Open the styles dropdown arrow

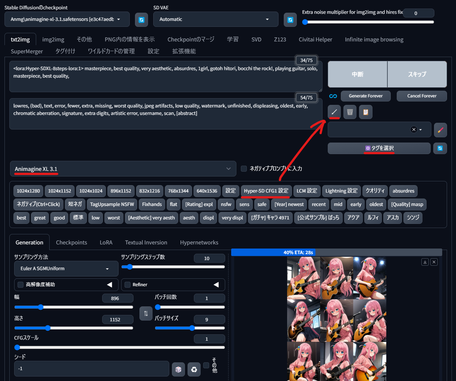coord(421,130)
